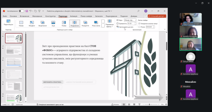The image size is (212, 112).
Task: Open the Файл menu
Action: [x=5, y=16]
